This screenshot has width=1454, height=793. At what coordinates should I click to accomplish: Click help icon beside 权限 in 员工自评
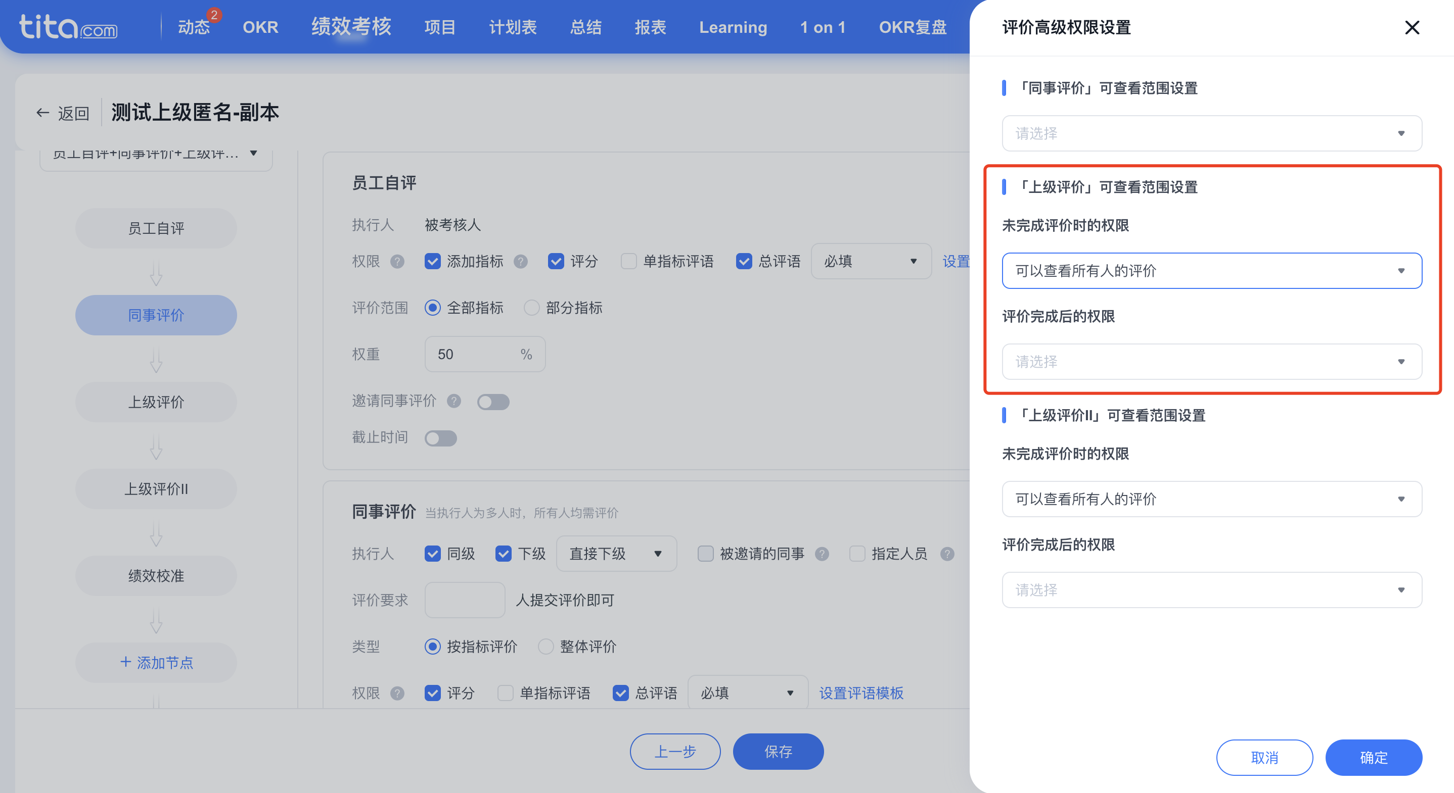pos(397,261)
